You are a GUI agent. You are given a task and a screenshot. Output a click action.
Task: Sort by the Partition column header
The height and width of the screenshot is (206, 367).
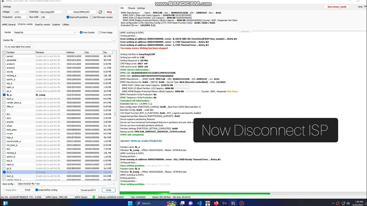tap(20, 52)
